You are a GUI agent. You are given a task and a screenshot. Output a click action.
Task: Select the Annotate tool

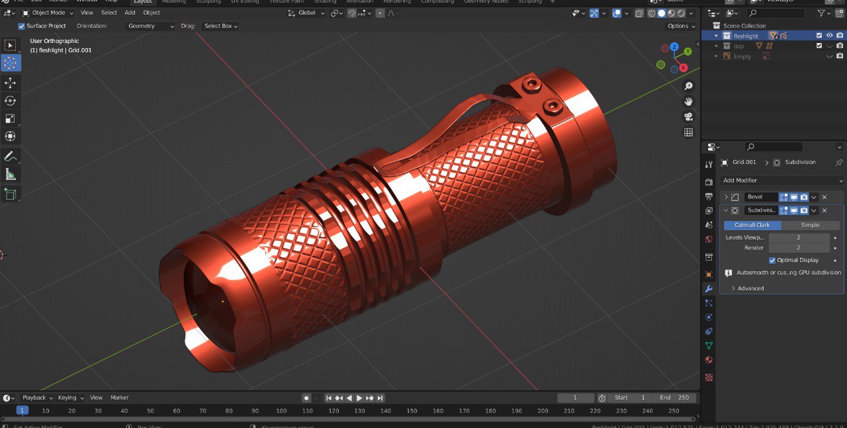pyautogui.click(x=11, y=157)
